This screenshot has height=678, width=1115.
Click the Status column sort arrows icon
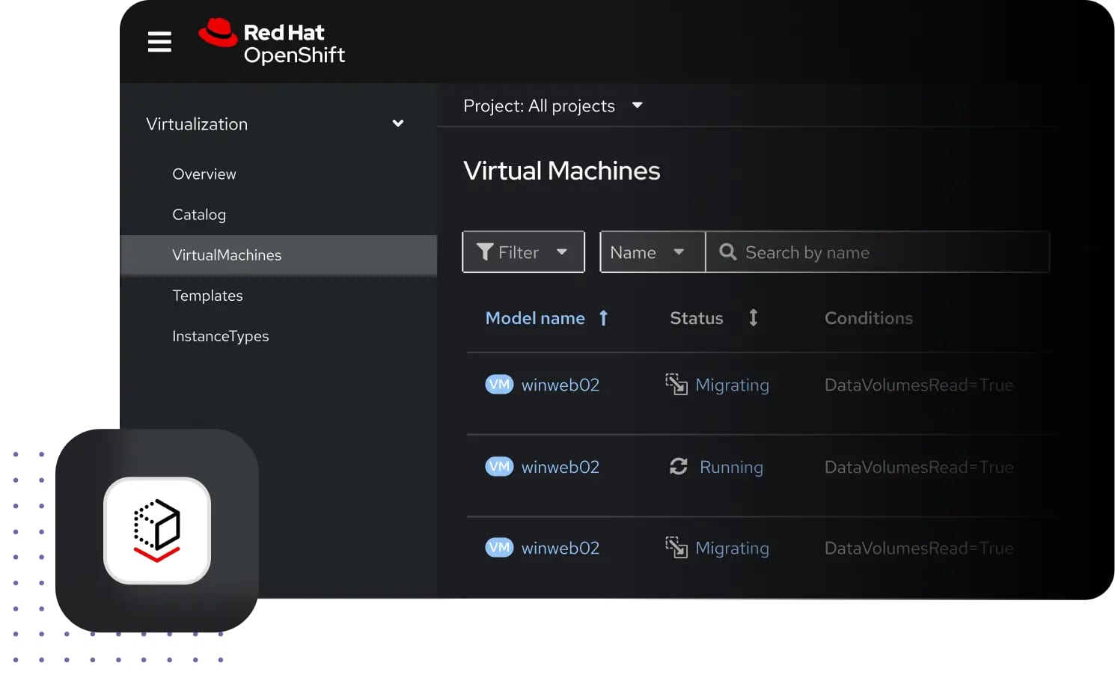pos(754,317)
